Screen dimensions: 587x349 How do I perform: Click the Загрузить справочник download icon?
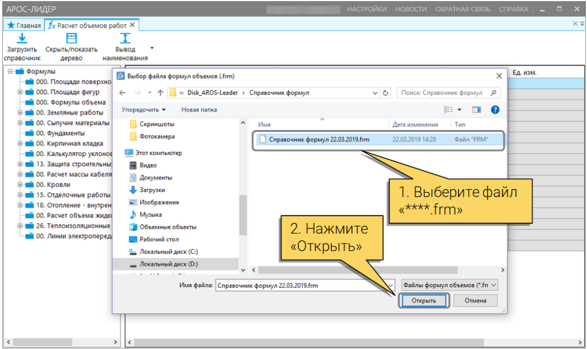tap(22, 38)
